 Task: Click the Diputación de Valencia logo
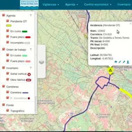pyautogui.click(x=29, y=5)
